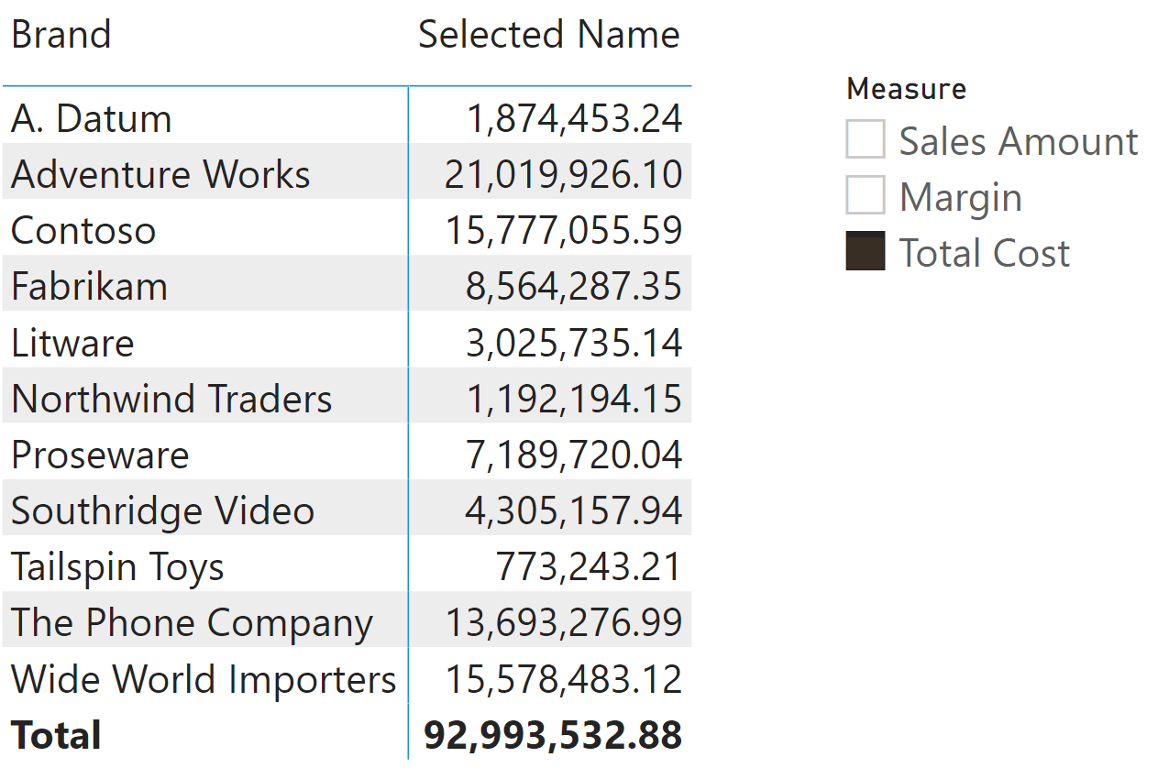The width and height of the screenshot is (1158, 779).
Task: Choose Wide World Importers brand cell
Action: [204, 679]
